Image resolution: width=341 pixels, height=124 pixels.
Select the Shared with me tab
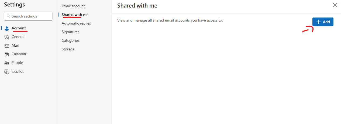point(75,15)
